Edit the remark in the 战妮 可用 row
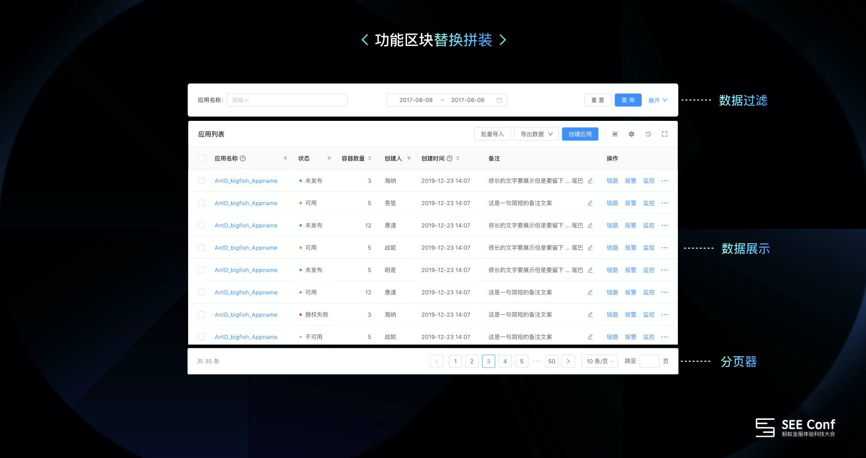The image size is (866, 458). (590, 248)
